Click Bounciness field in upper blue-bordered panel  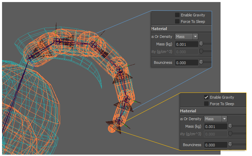point(187,62)
